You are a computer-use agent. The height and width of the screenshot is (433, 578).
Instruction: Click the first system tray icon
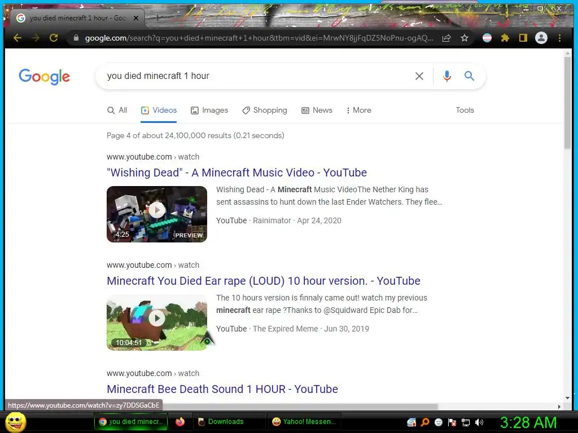411,422
